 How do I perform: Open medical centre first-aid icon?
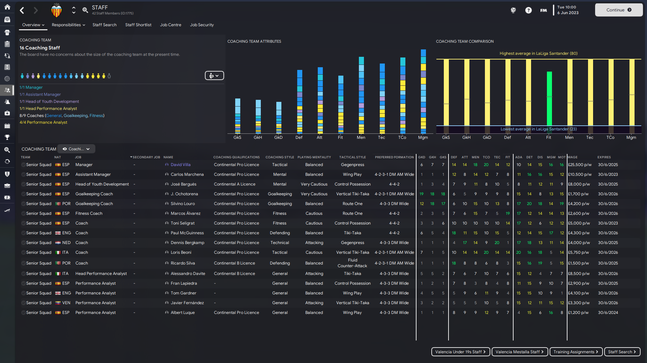coord(7,113)
